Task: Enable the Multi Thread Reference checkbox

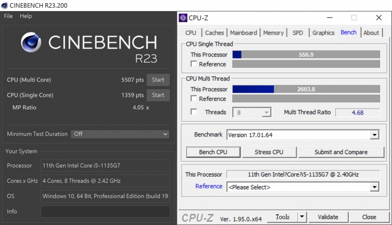Action: tap(194, 99)
